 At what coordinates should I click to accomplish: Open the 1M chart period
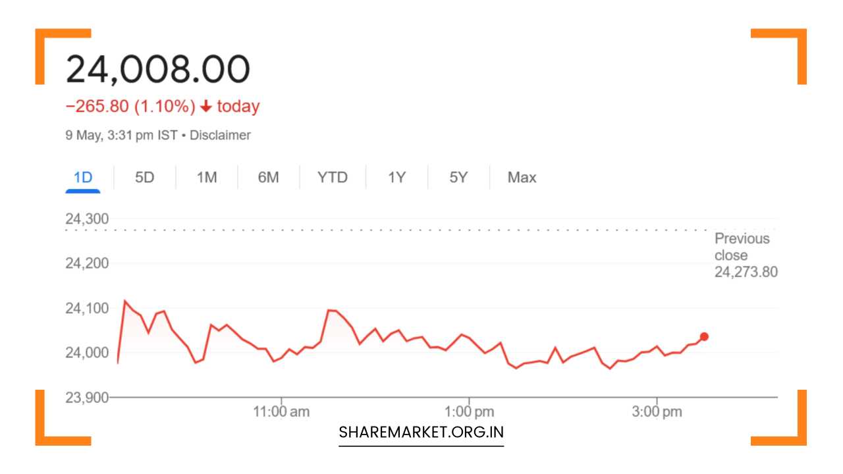click(x=206, y=177)
